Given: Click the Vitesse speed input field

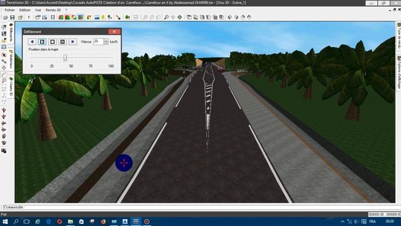Looking at the screenshot, I should pyautogui.click(x=98, y=41).
